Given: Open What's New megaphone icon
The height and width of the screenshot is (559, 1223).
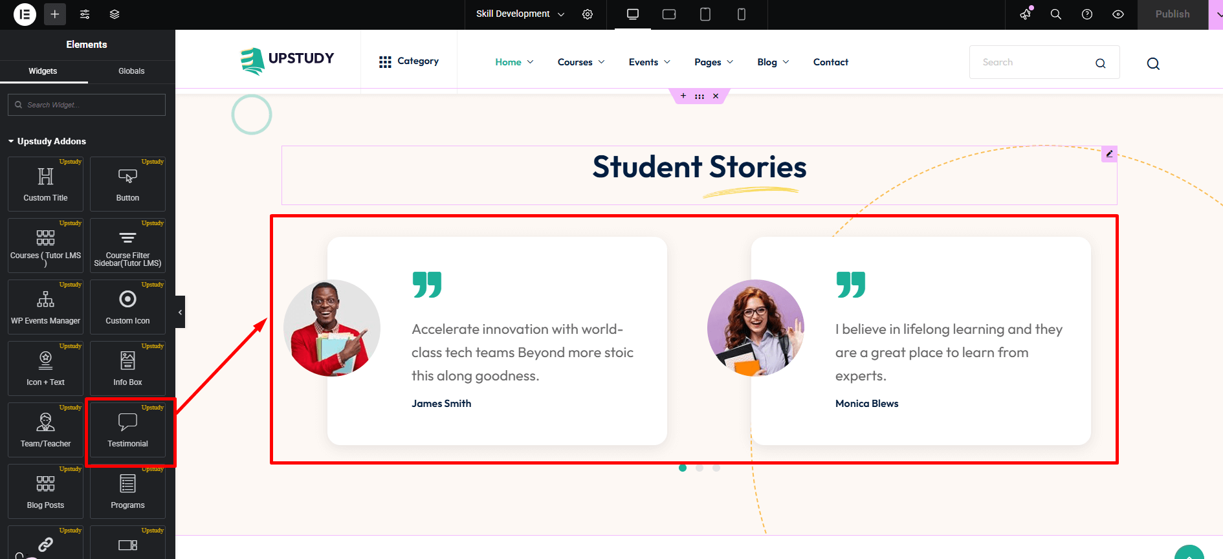Looking at the screenshot, I should click(x=1026, y=14).
